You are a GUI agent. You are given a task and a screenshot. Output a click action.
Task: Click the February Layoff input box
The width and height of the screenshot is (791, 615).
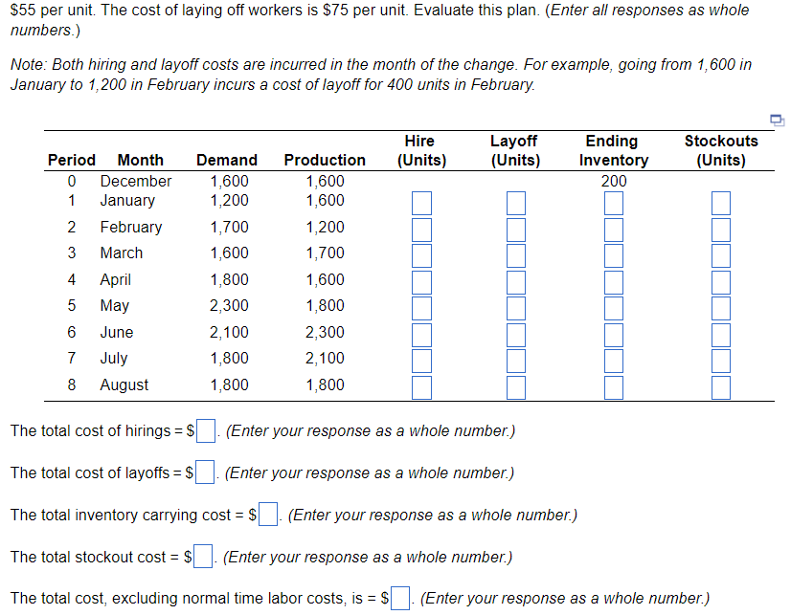[515, 229]
